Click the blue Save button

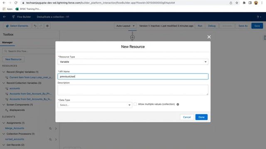point(257,26)
